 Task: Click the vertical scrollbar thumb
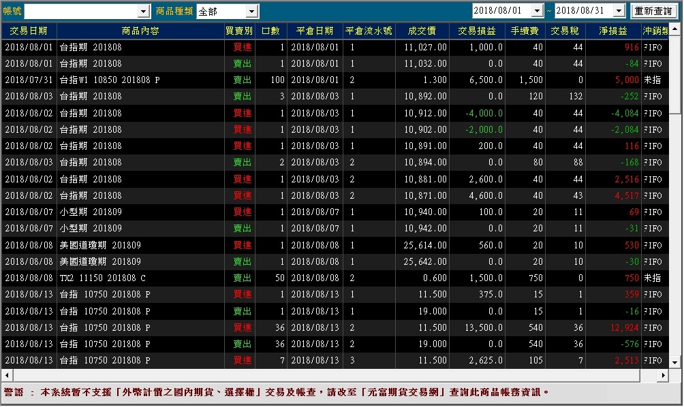tap(675, 74)
